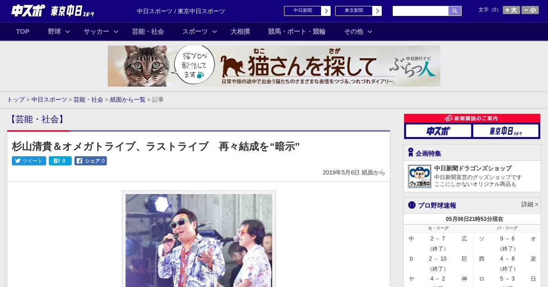Click date text 2019年5月6日 紙面から

[x=354, y=173]
